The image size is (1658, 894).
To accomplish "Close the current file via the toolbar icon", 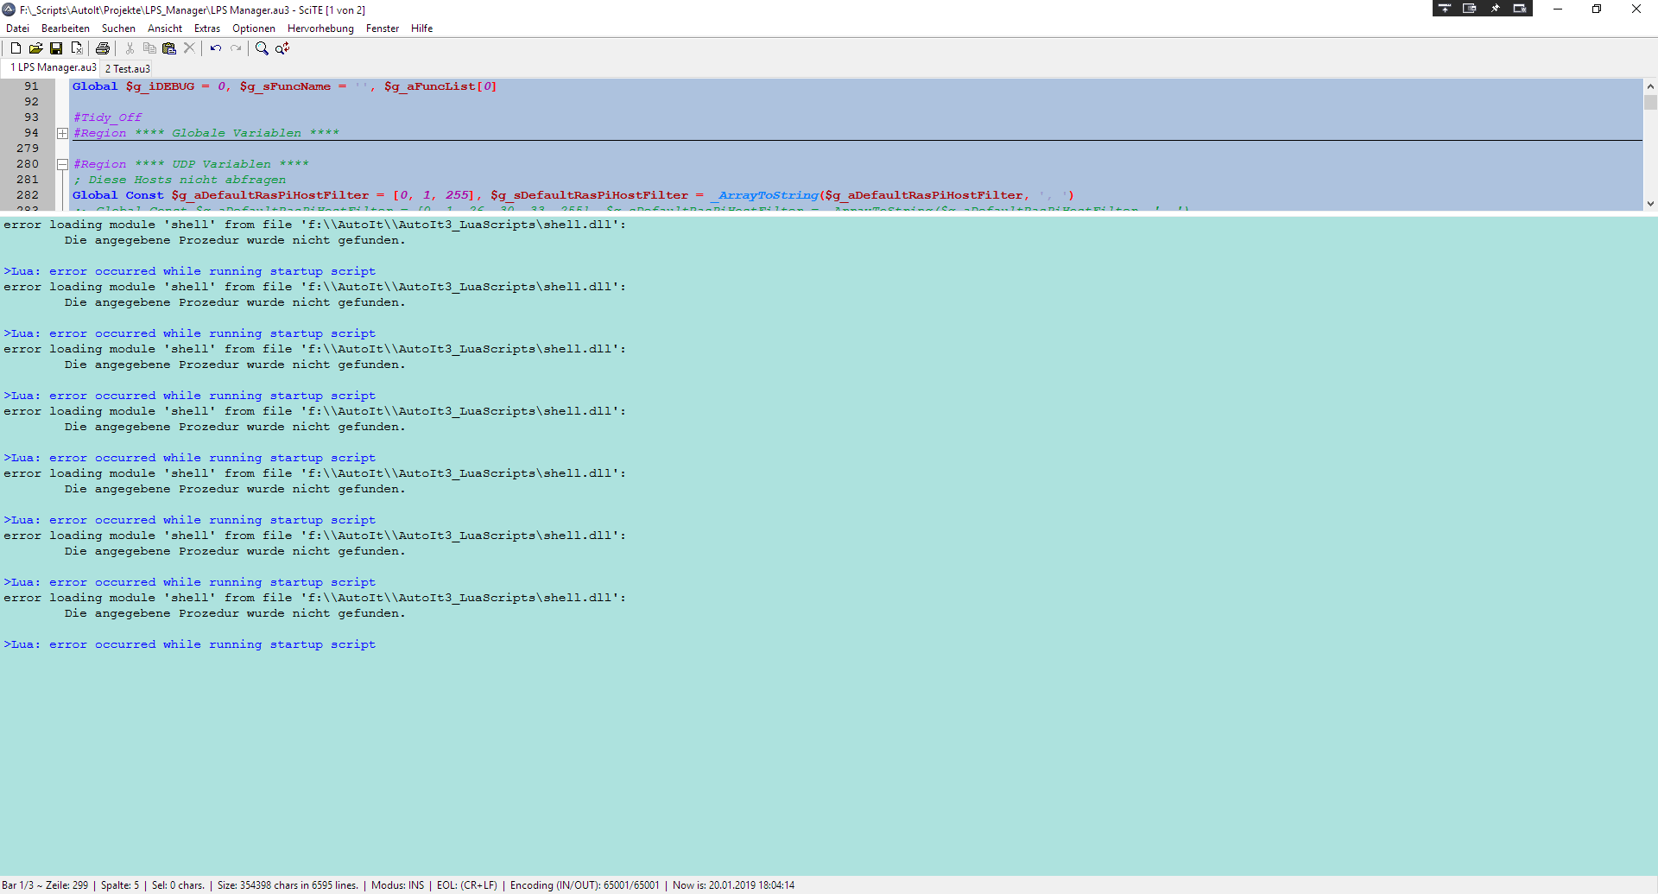I will [77, 48].
